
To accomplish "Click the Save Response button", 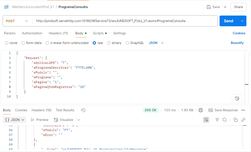I will [223, 110].
